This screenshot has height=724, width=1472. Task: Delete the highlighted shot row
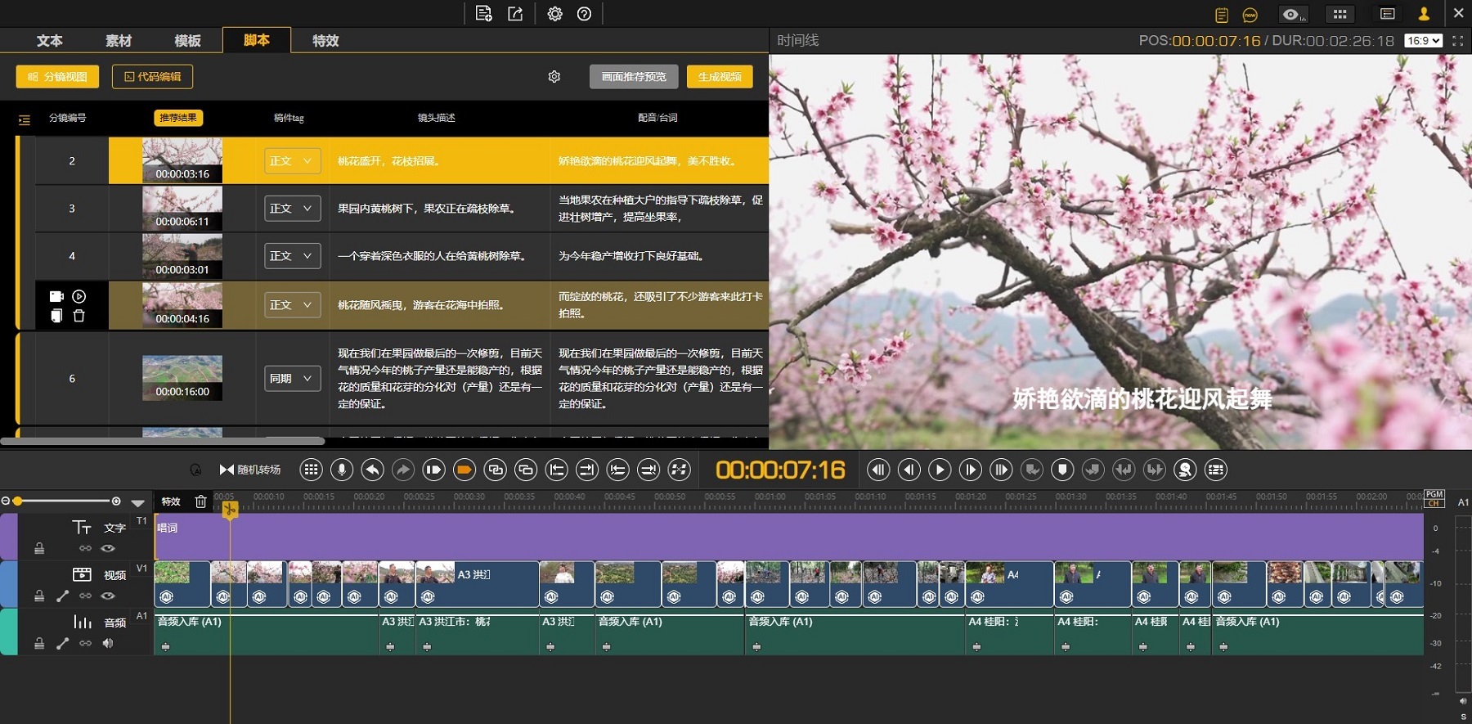pos(79,316)
